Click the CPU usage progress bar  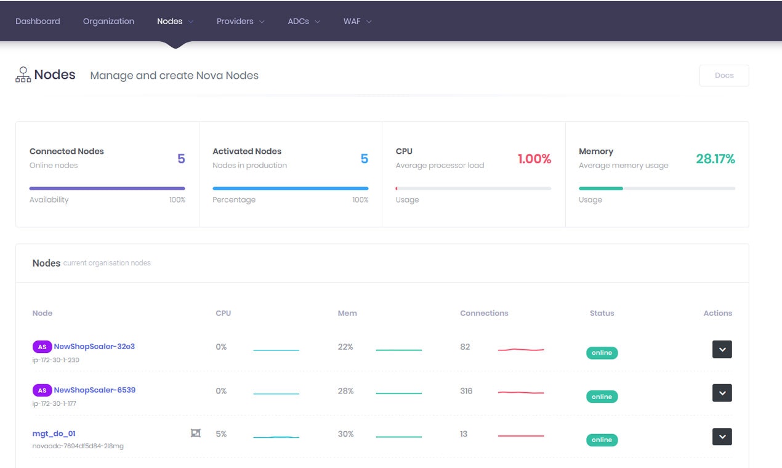474,188
